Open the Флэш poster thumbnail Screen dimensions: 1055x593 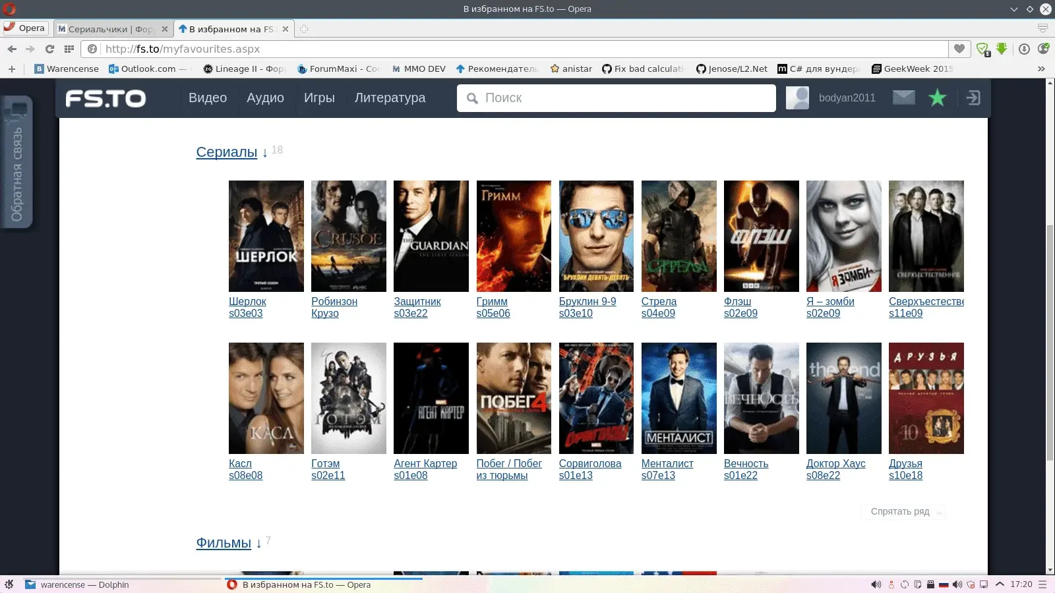pos(762,236)
